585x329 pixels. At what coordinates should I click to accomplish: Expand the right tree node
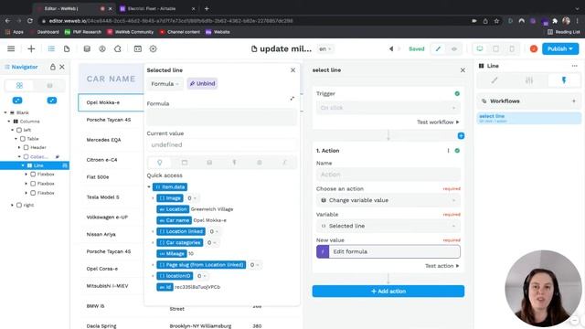click(x=12, y=205)
